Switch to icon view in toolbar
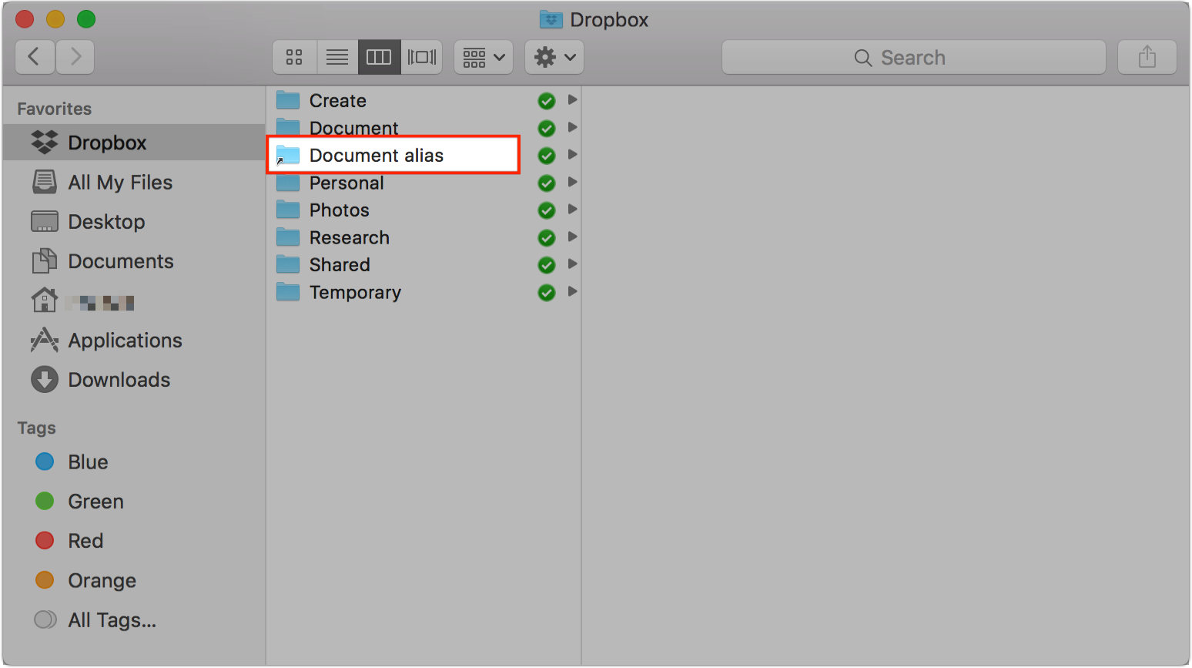1192x668 pixels. [294, 57]
